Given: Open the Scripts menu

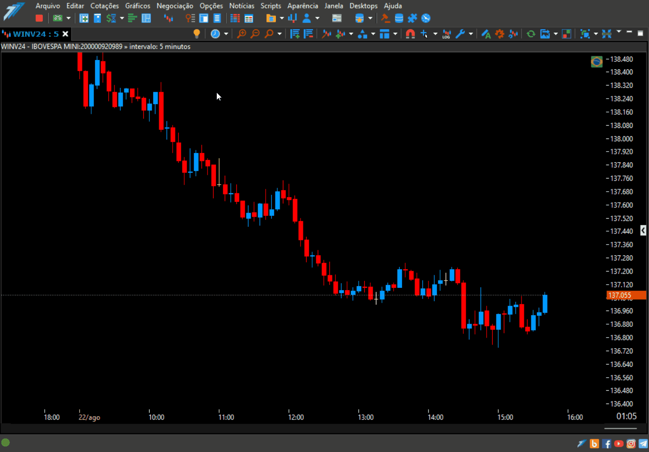Looking at the screenshot, I should (x=271, y=6).
